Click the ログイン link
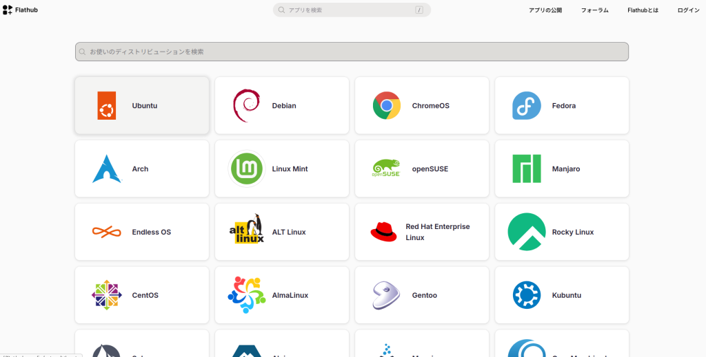This screenshot has width=706, height=357. [689, 10]
